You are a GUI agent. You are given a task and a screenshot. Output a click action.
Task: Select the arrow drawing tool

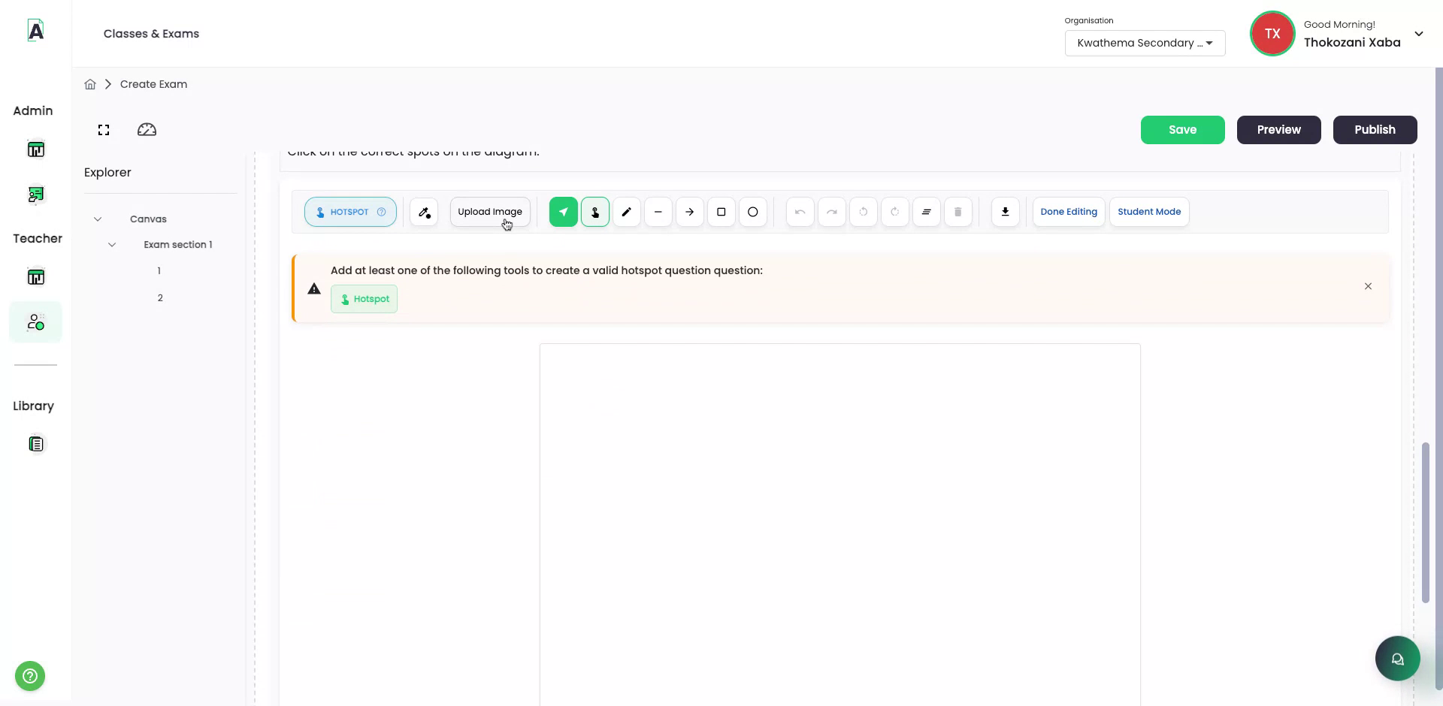(x=689, y=211)
